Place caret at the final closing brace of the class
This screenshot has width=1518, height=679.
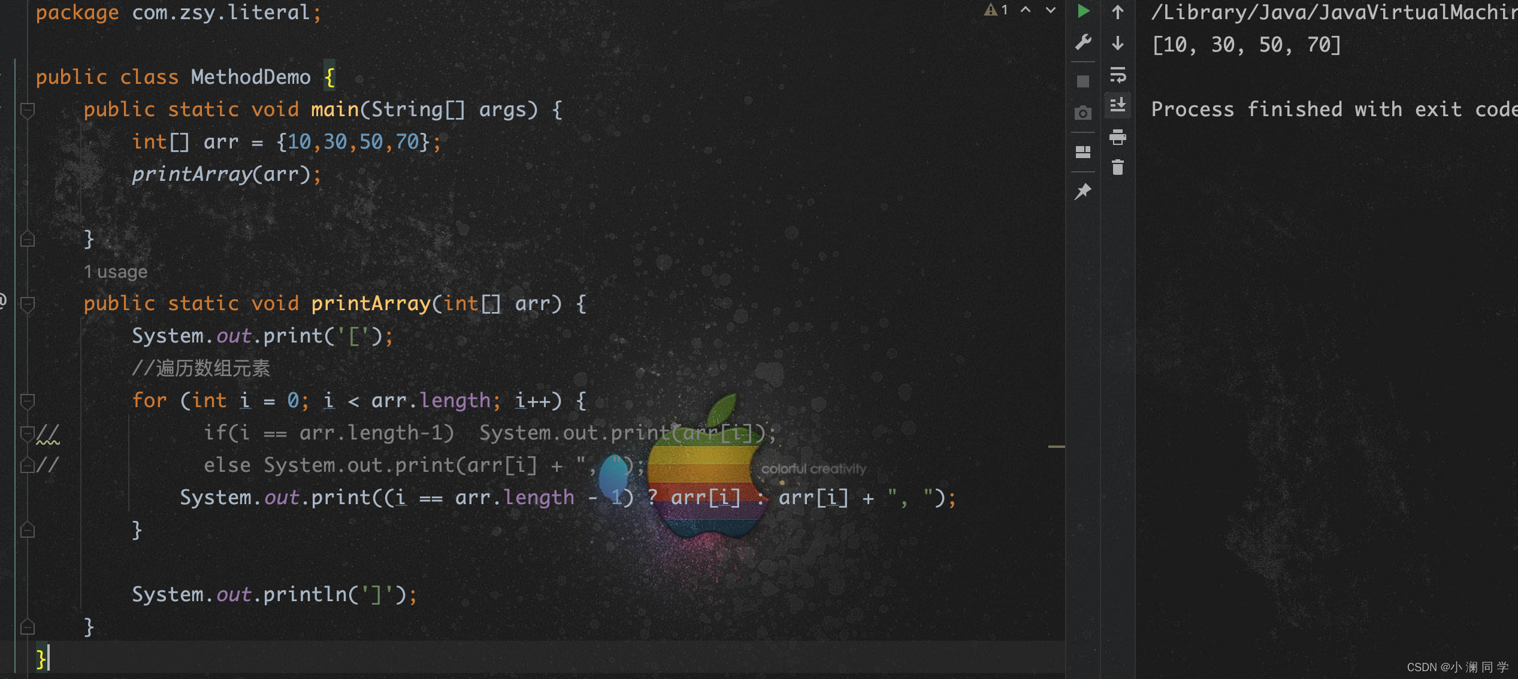click(41, 659)
